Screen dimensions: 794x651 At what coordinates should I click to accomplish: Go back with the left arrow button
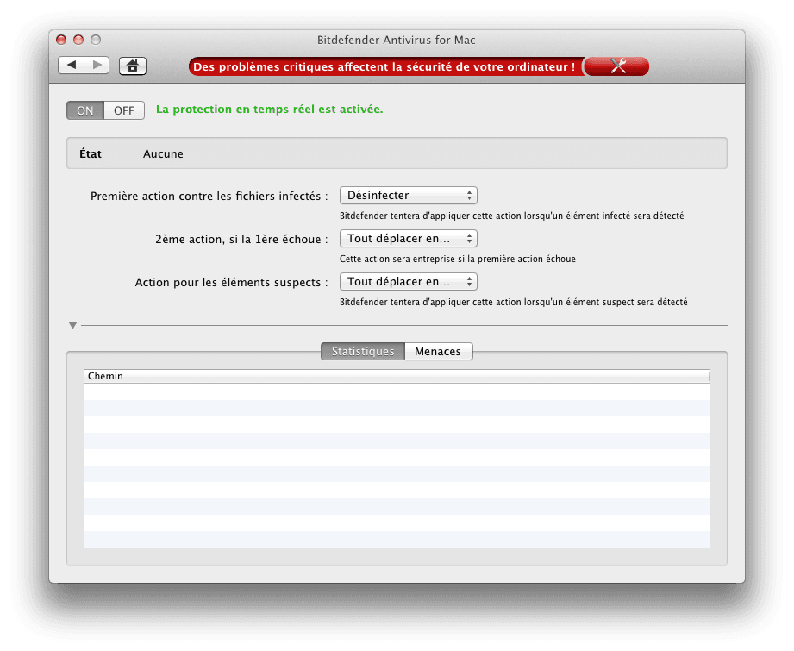click(72, 65)
